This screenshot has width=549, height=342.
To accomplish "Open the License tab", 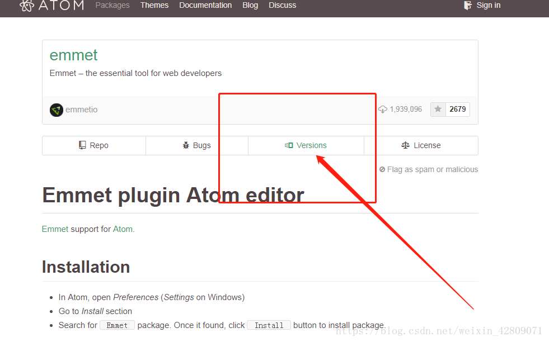I will (x=421, y=145).
